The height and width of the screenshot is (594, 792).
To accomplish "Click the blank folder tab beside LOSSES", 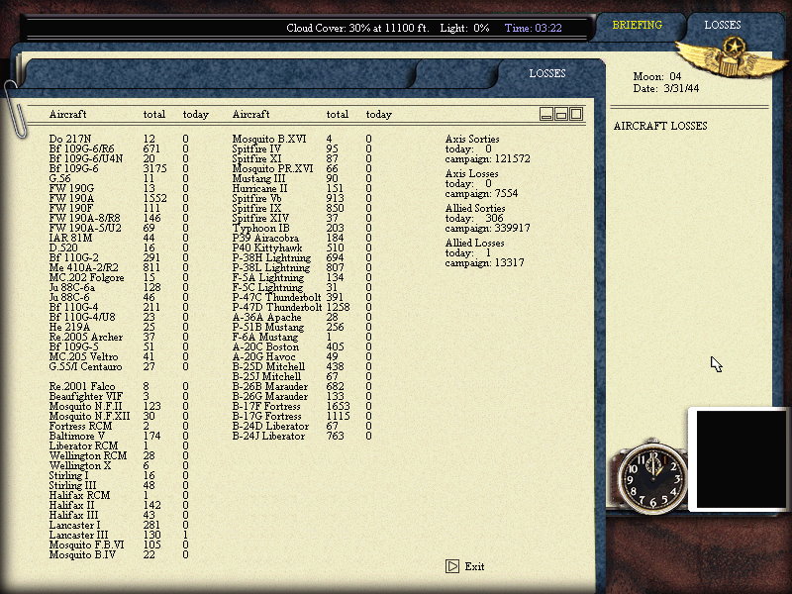I will [454, 73].
